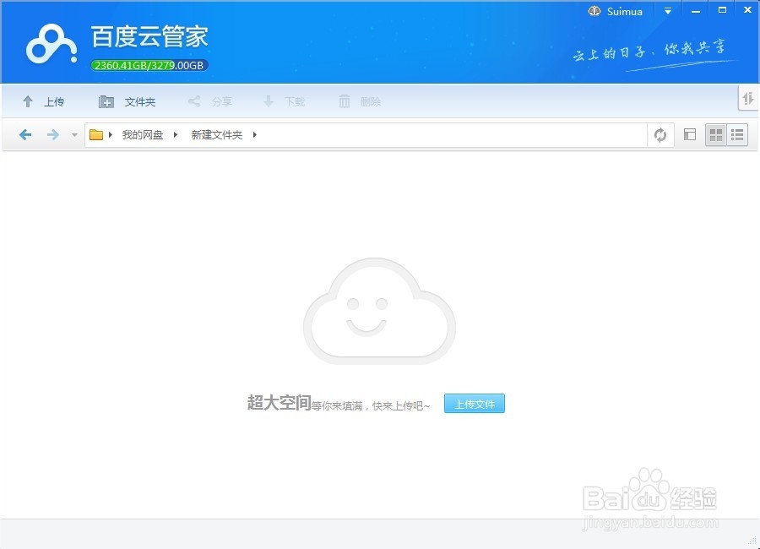Expand the arrow after 新建文件夹 breadcrumb
The height and width of the screenshot is (549, 760).
255,134
